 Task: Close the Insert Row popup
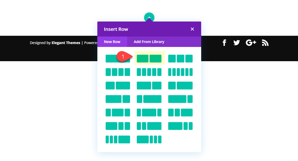pos(192,29)
